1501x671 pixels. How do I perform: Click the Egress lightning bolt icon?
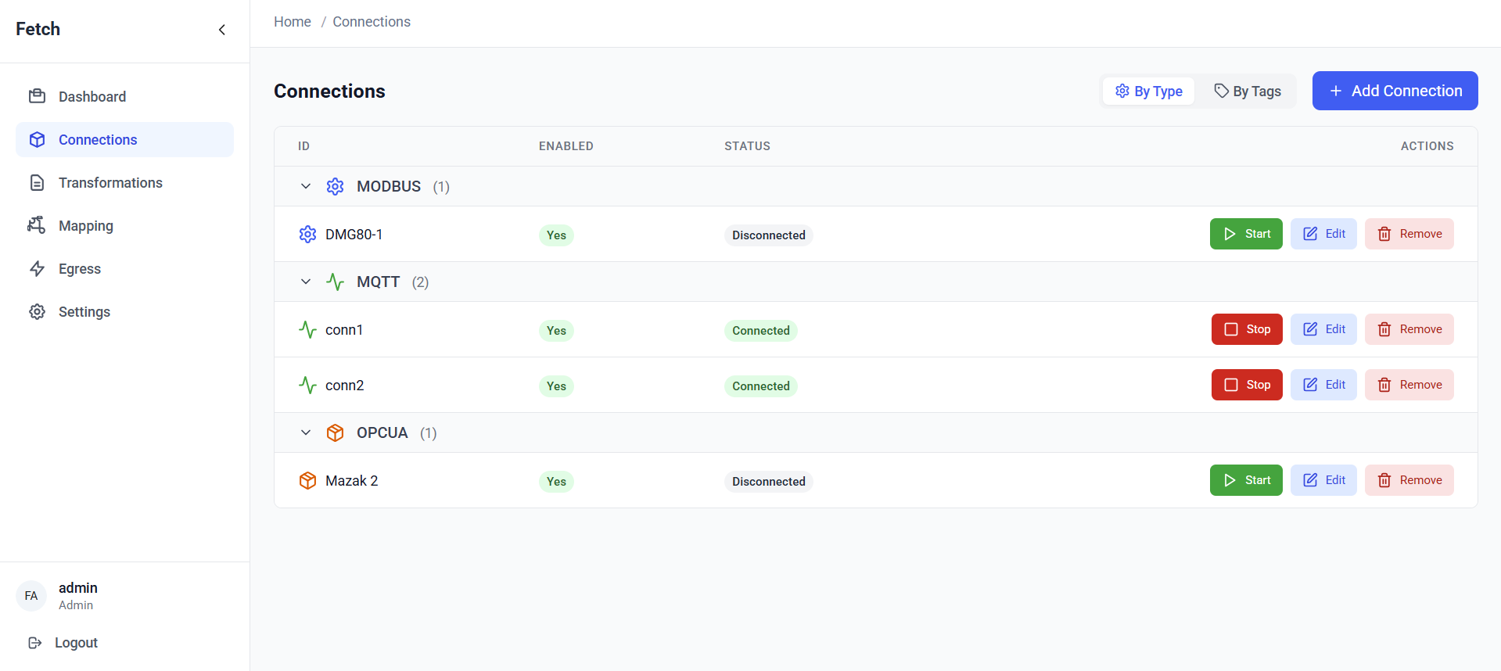coord(37,269)
